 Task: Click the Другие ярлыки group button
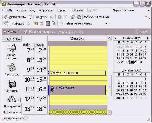click(12, 112)
